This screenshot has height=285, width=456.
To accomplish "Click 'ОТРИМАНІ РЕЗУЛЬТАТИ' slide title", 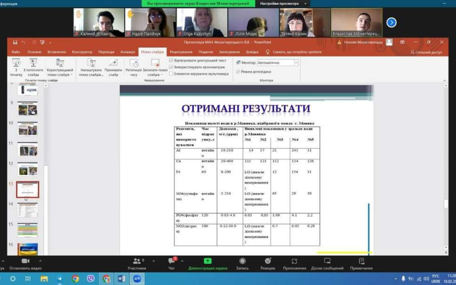I will 246,109.
